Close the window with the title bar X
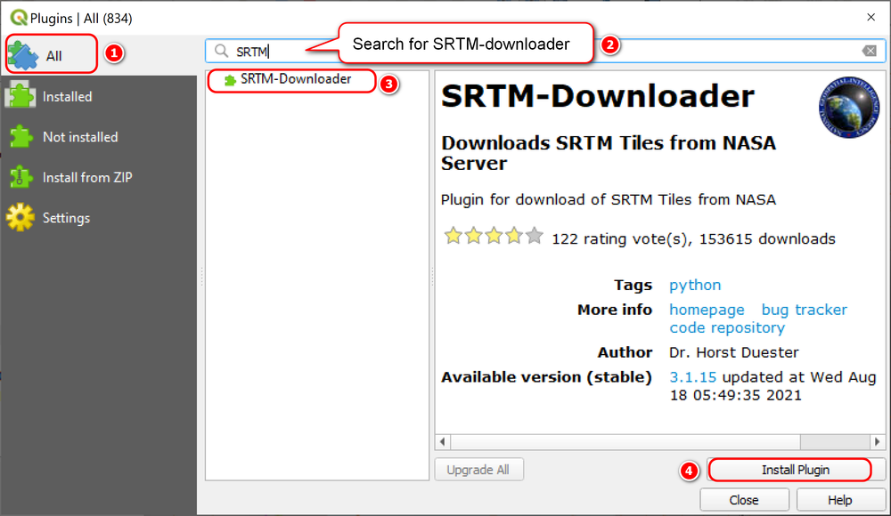 871,17
